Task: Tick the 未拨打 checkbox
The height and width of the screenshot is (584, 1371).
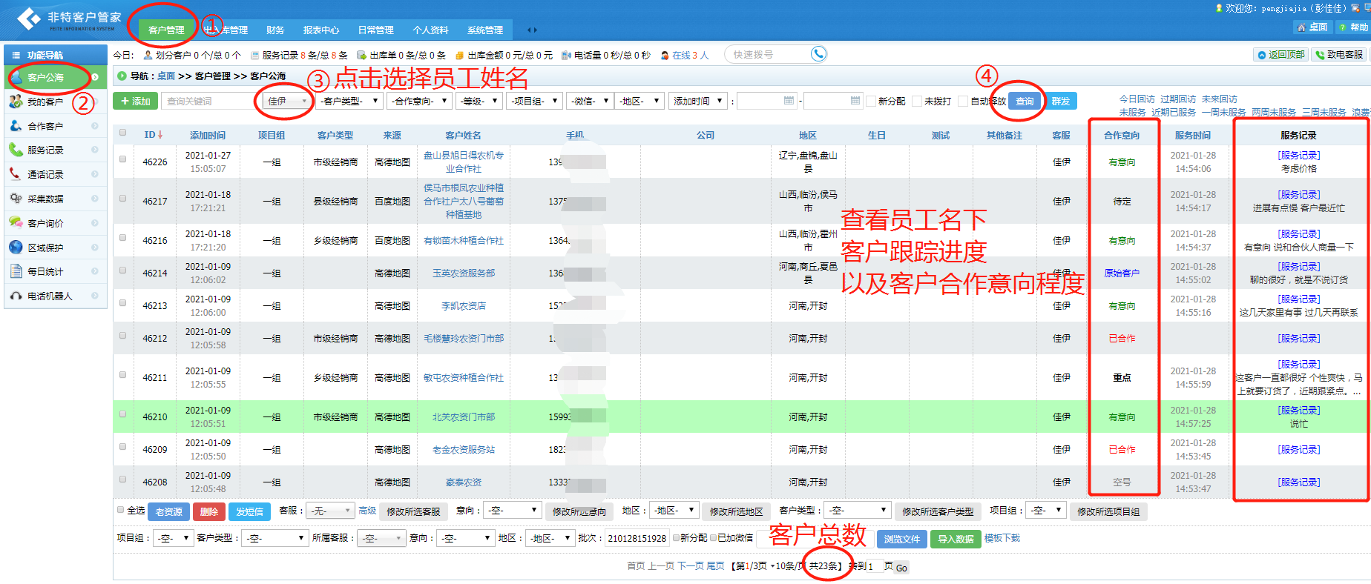Action: tap(917, 101)
